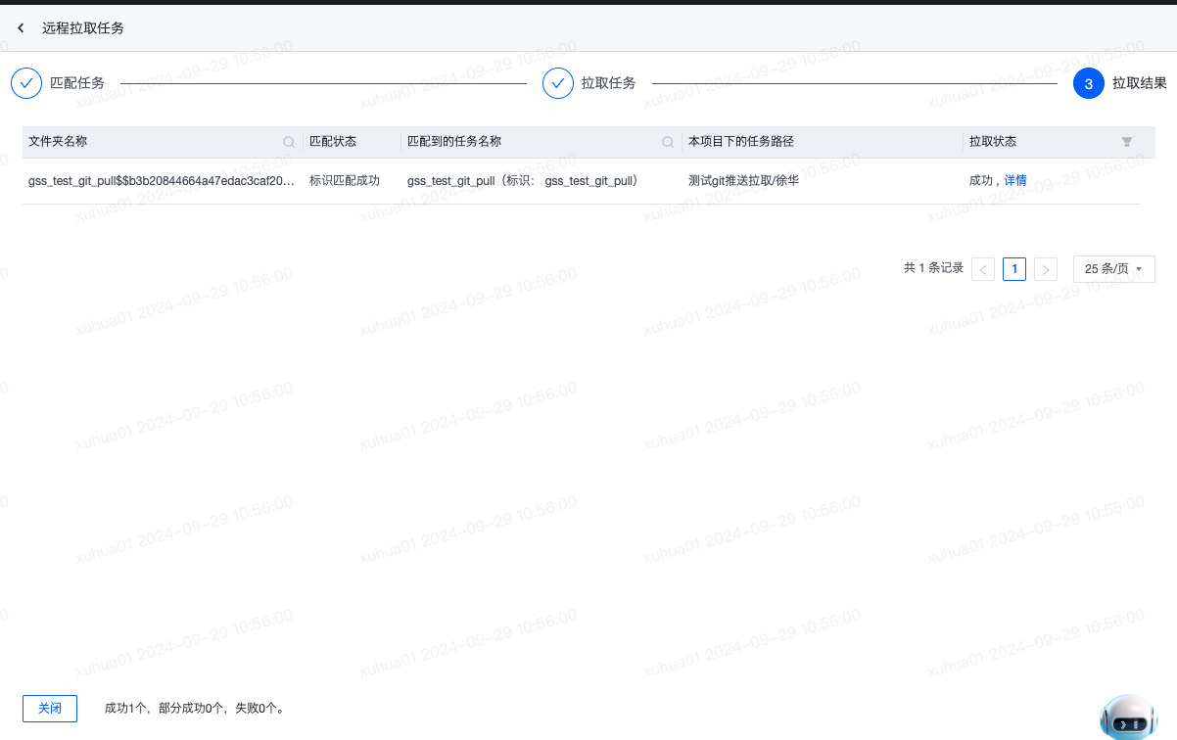Click the step 3 circle for 拉取结果
The height and width of the screenshot is (740, 1177).
(1088, 83)
